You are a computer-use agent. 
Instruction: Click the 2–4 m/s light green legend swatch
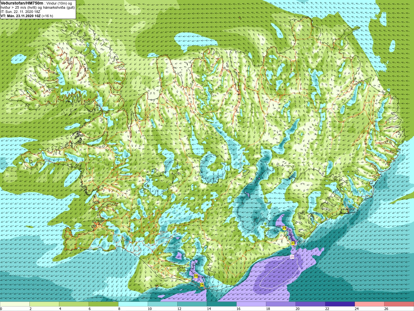click(x=44, y=304)
